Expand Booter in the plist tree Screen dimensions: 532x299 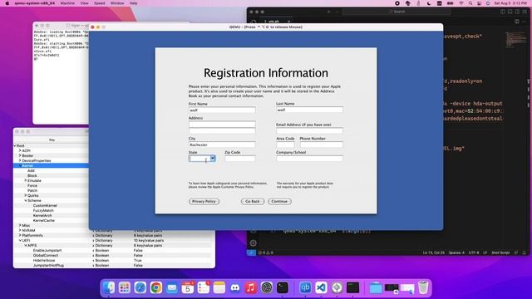click(x=20, y=155)
